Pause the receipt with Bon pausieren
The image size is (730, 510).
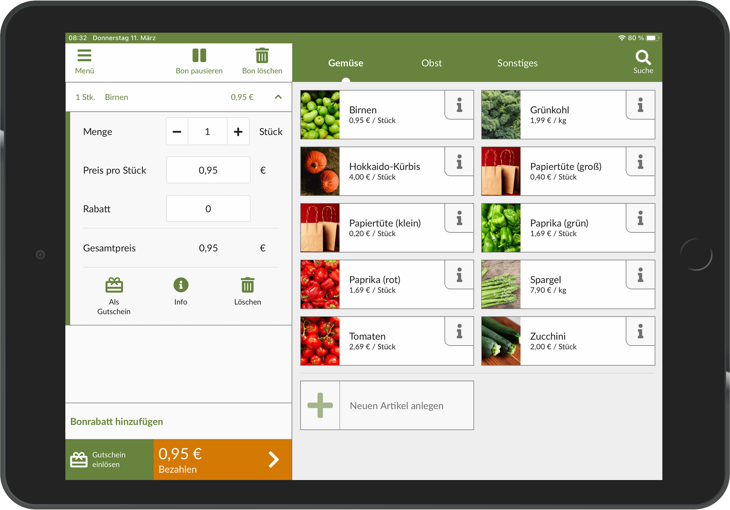click(199, 61)
